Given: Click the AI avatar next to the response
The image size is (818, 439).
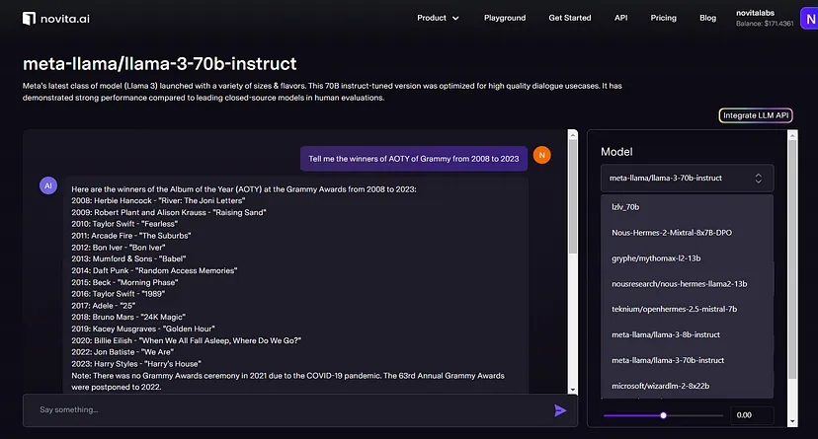Looking at the screenshot, I should pyautogui.click(x=48, y=185).
